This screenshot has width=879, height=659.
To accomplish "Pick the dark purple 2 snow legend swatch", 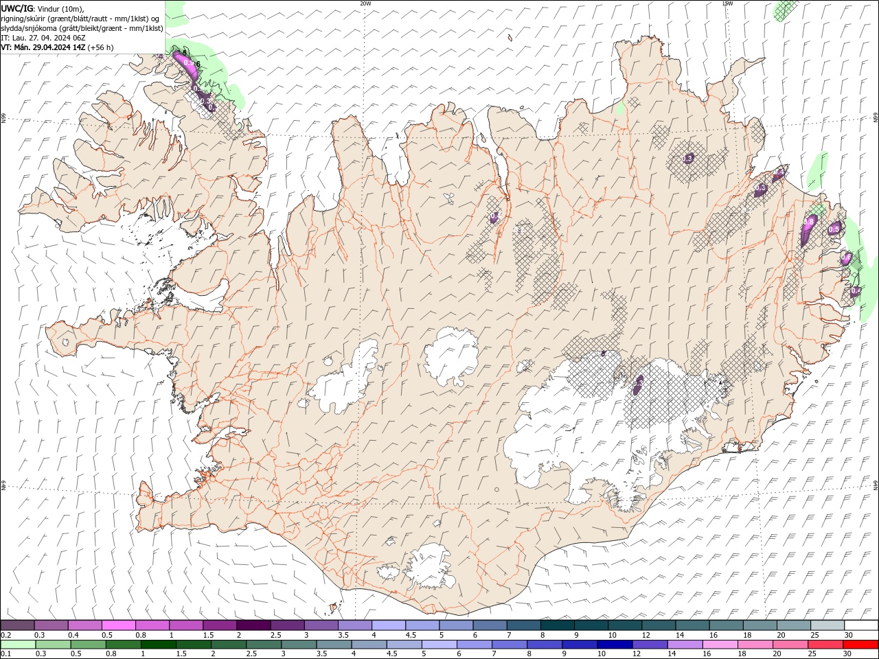I will pyautogui.click(x=253, y=625).
